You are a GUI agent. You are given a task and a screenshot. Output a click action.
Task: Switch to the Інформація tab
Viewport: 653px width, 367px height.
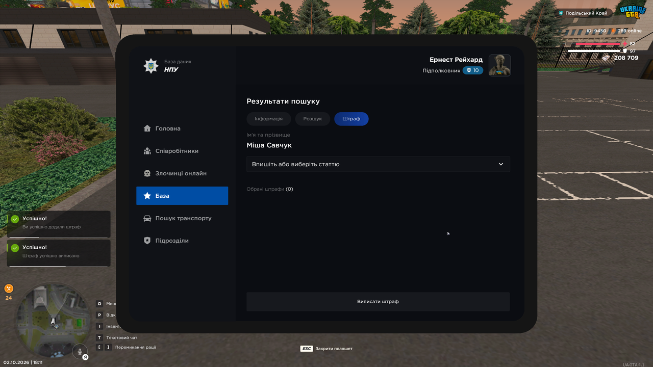click(x=268, y=119)
